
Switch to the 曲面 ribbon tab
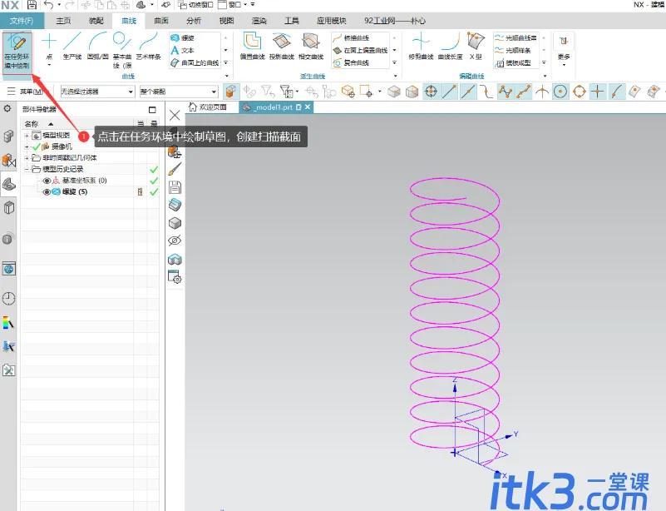pyautogui.click(x=161, y=21)
